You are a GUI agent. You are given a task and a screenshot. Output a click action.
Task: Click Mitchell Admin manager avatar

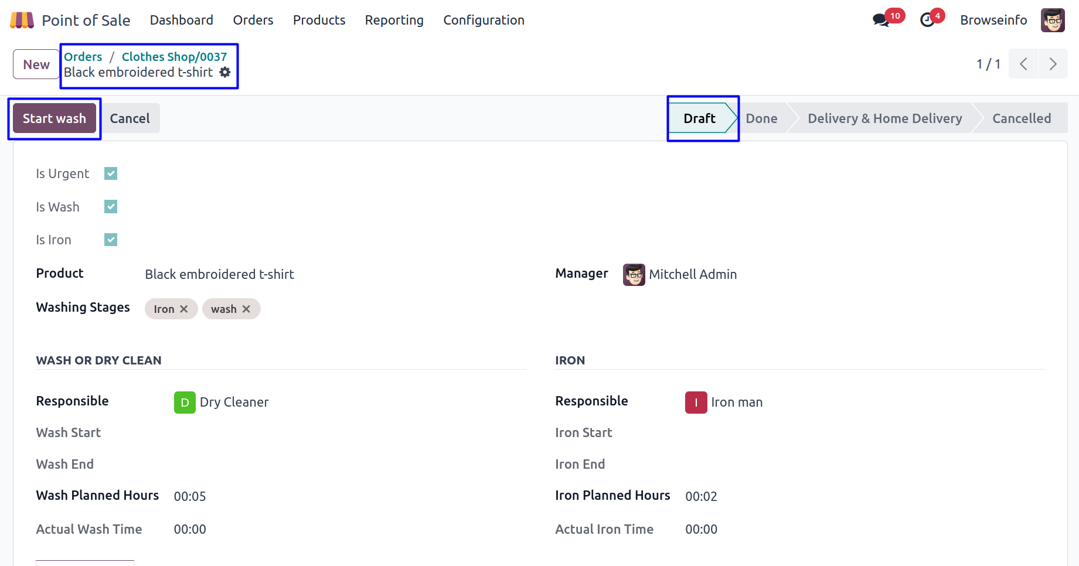click(634, 274)
